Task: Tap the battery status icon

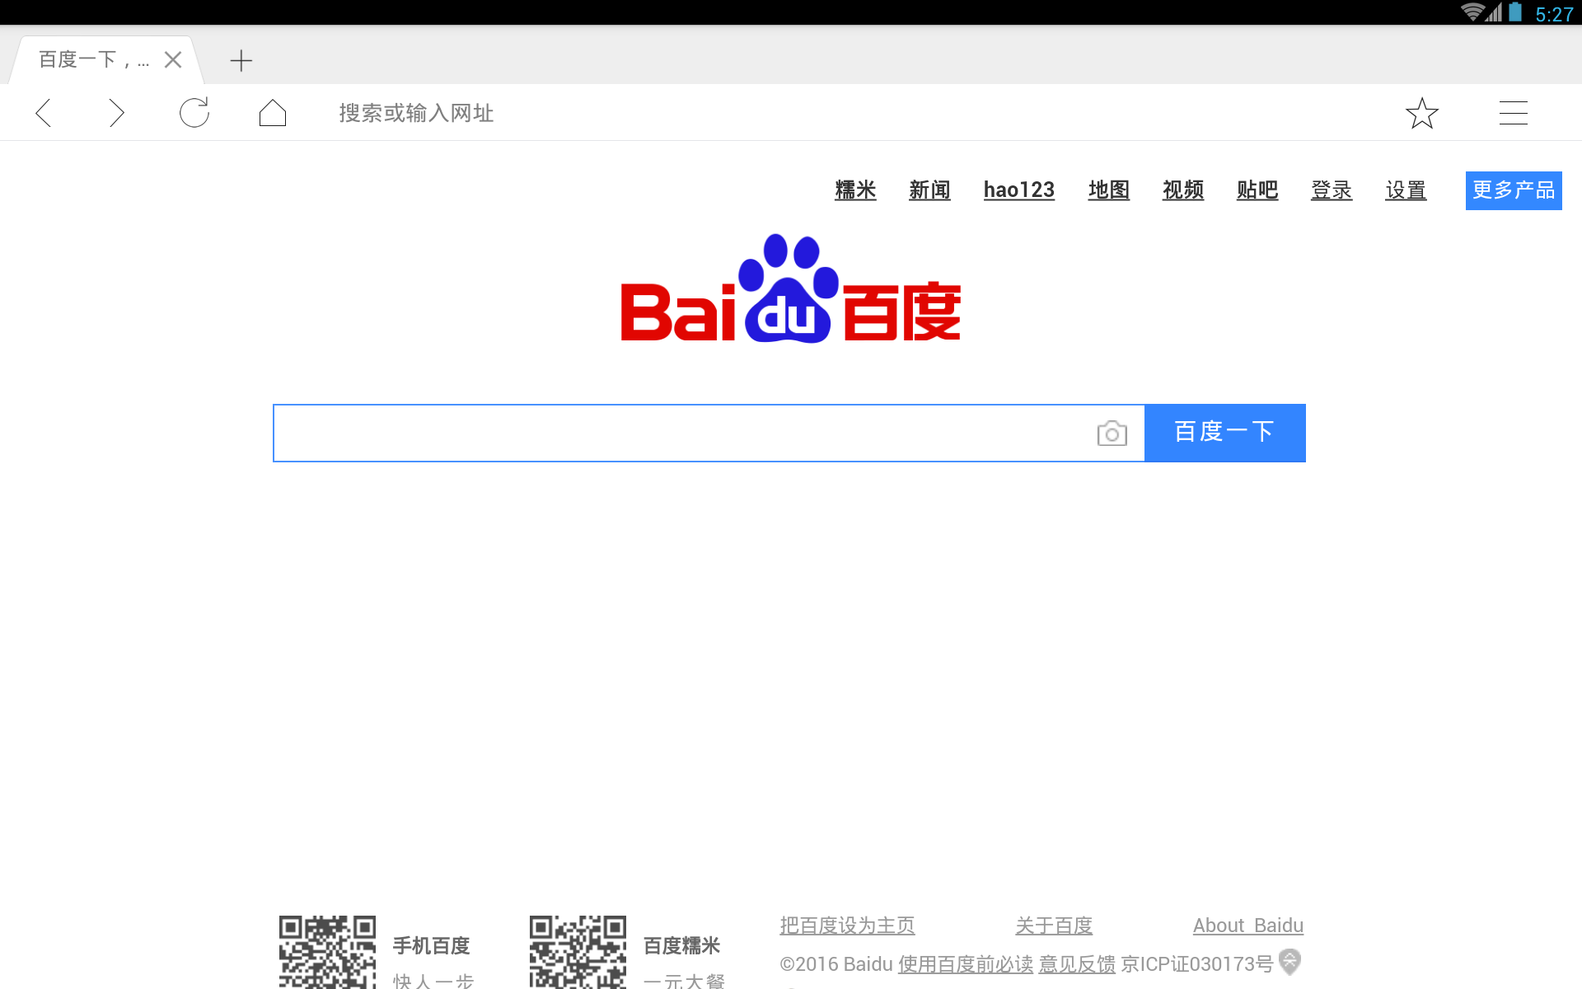Action: [1515, 12]
